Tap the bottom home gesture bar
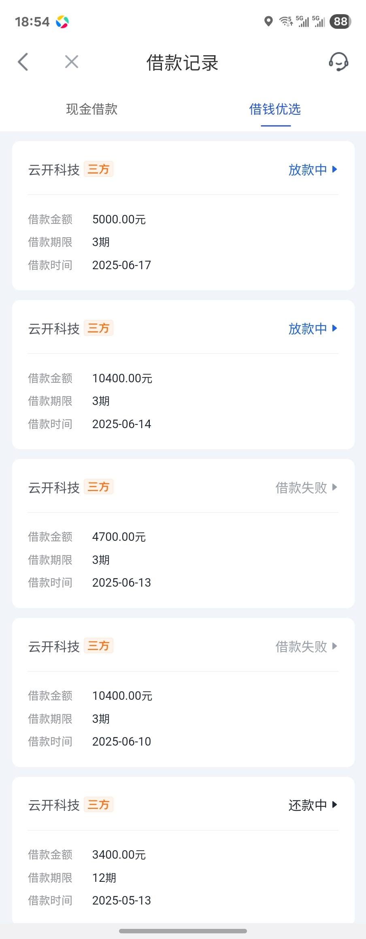Screen dimensions: 366x939 pos(183,931)
